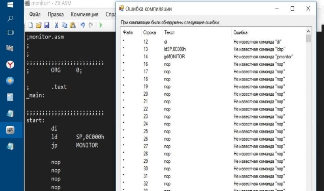Paste using the clipboard toolbar icon
The height and width of the screenshot is (191, 324).
[72, 25]
